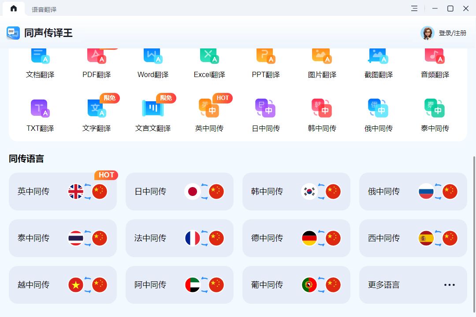Start 英中同传 from the icon grid
This screenshot has width=476, height=317.
point(209,108)
